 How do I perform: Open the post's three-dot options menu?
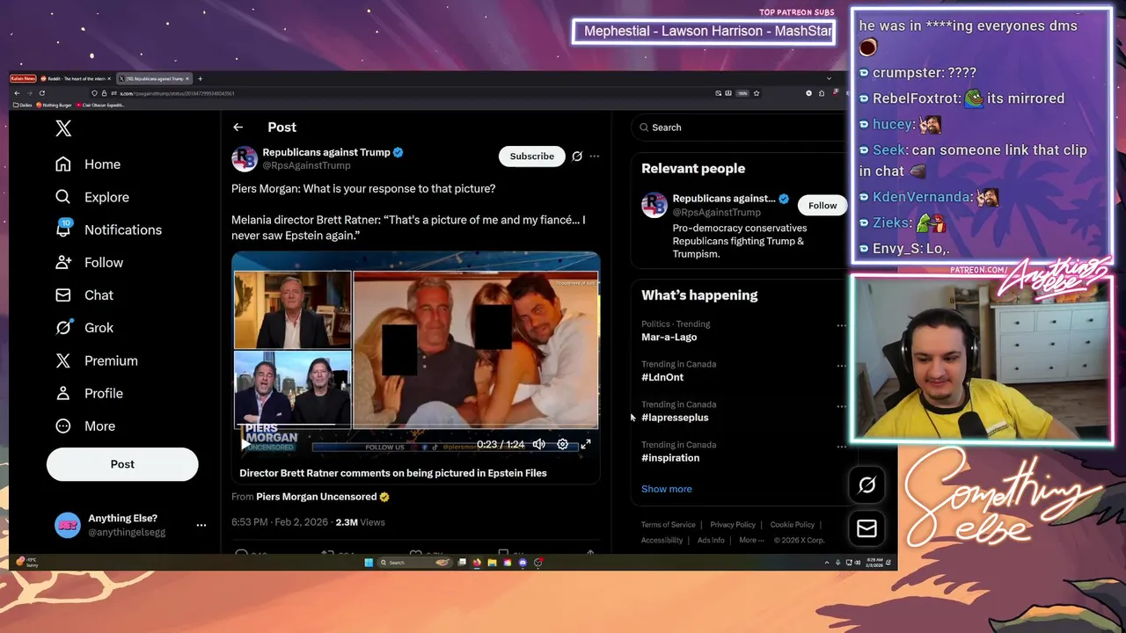tap(595, 156)
